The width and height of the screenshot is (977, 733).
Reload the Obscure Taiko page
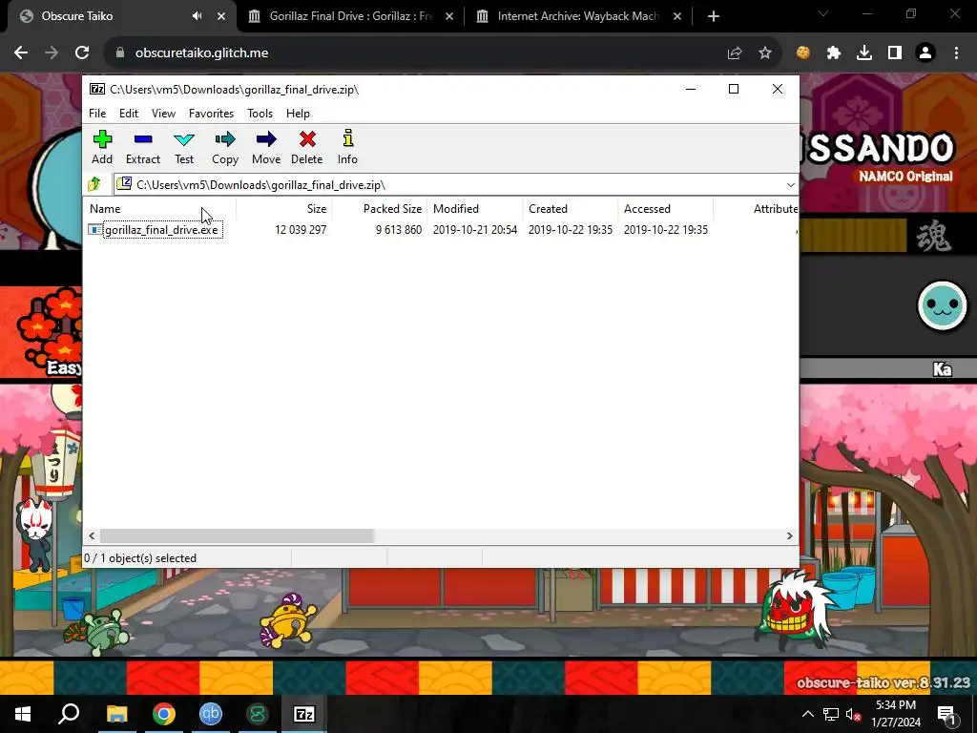(x=82, y=53)
